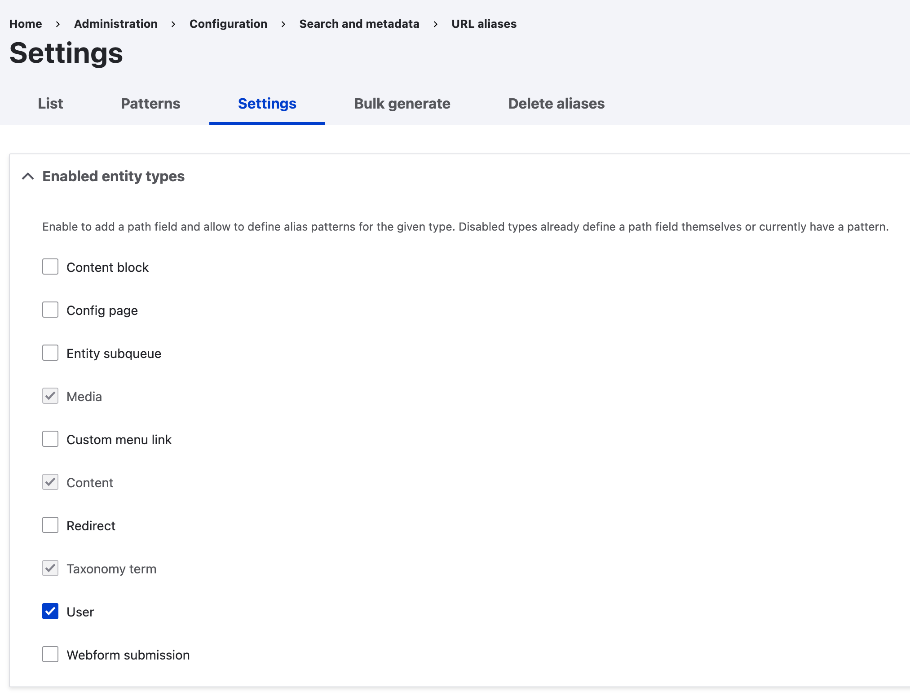This screenshot has height=699, width=910.
Task: Collapse the Enabled entity types section chevron
Action: click(28, 176)
